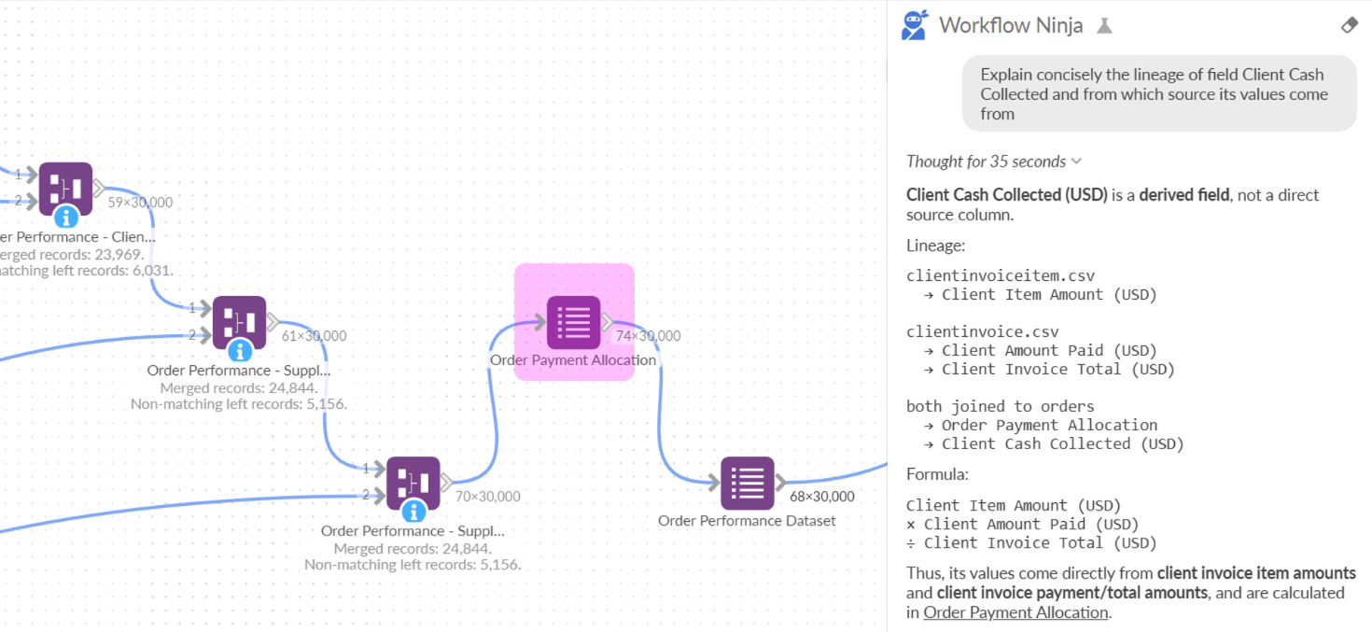The height and width of the screenshot is (632, 1372).
Task: Click output port of Order Performance Dataset node
Action: point(781,483)
